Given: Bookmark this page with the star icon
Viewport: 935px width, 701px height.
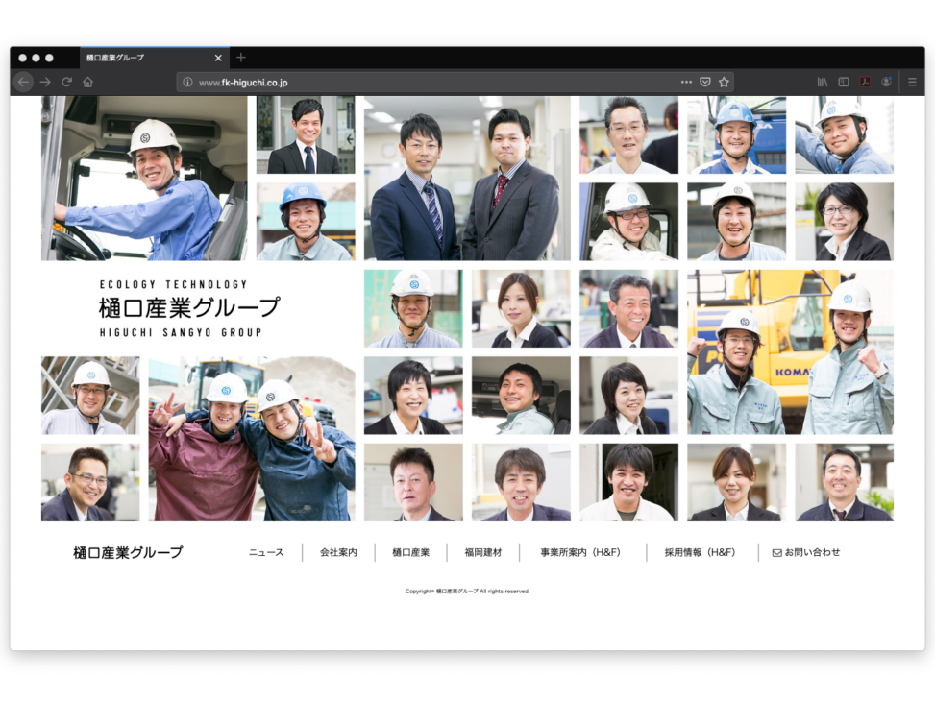Looking at the screenshot, I should tap(724, 83).
